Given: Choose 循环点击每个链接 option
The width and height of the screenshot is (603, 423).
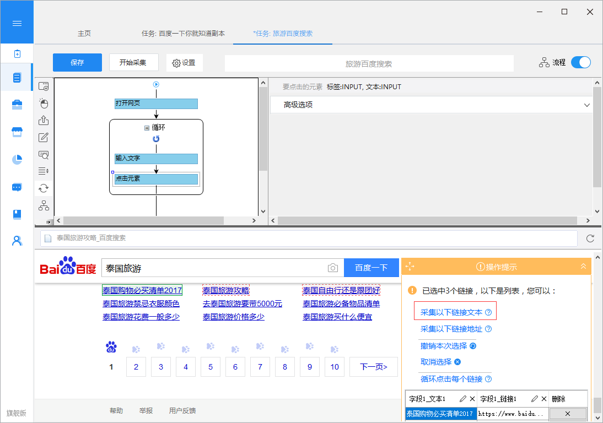Looking at the screenshot, I should (451, 379).
